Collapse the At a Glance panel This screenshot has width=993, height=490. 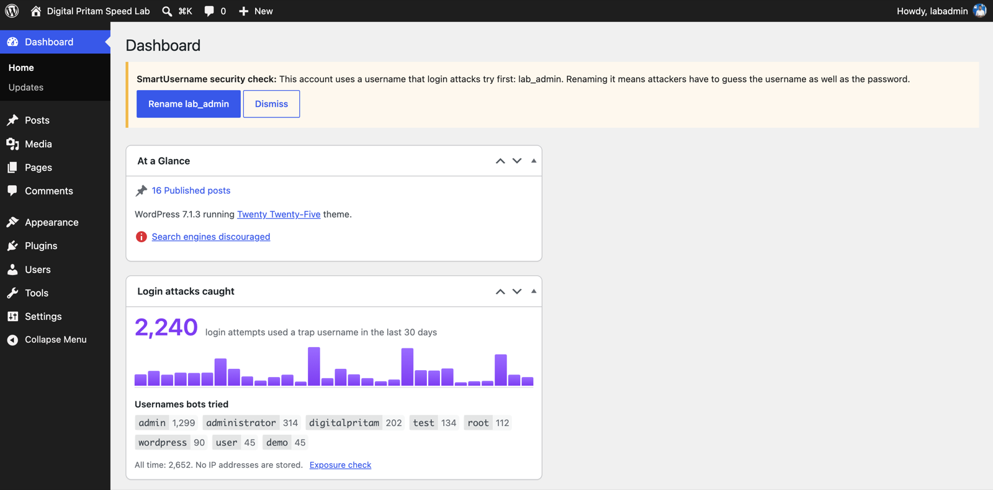tap(534, 161)
